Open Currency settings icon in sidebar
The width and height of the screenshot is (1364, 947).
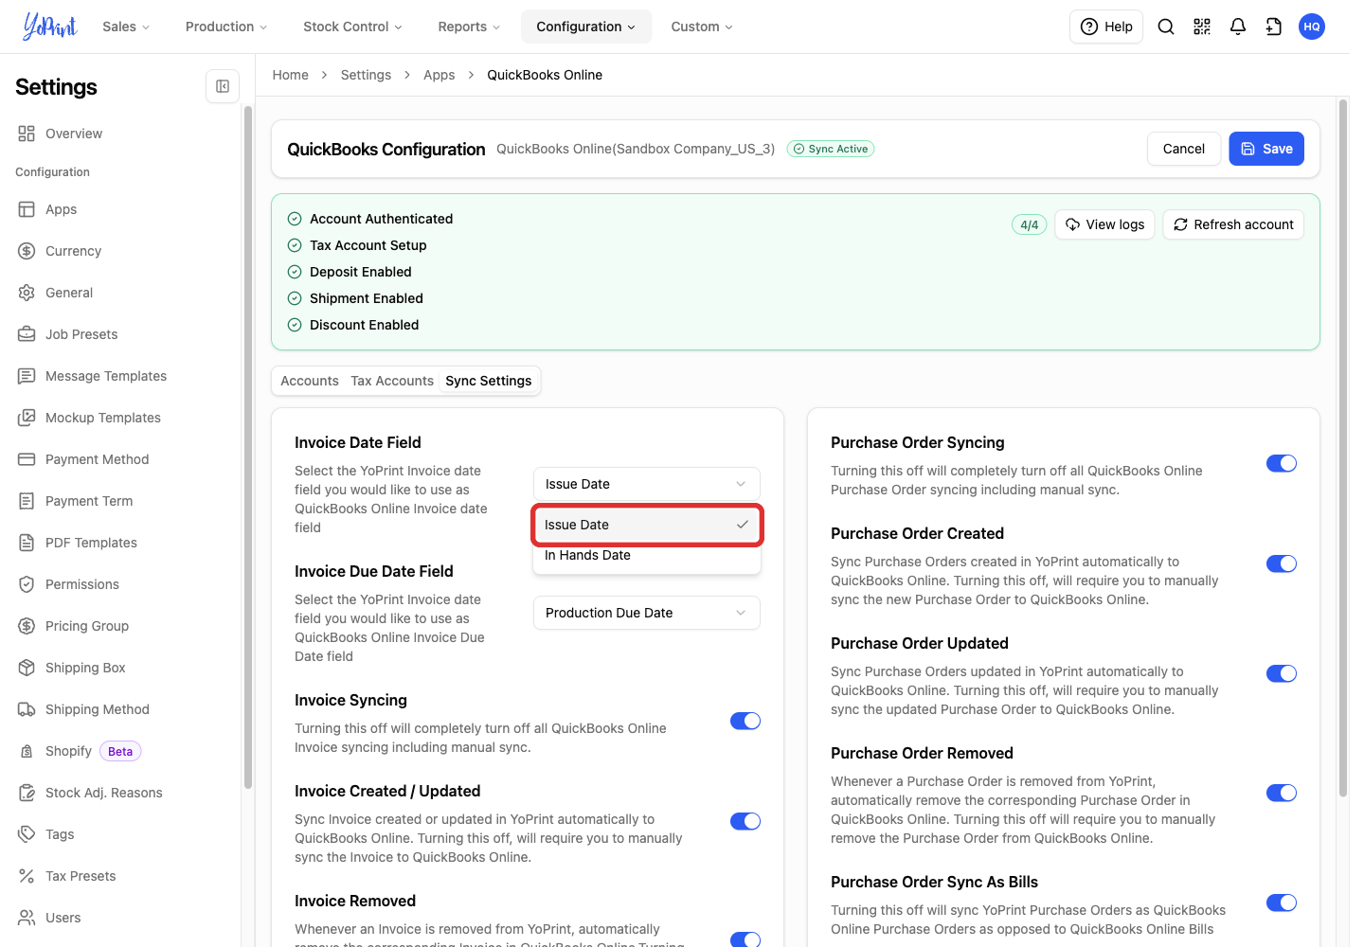pyautogui.click(x=27, y=251)
